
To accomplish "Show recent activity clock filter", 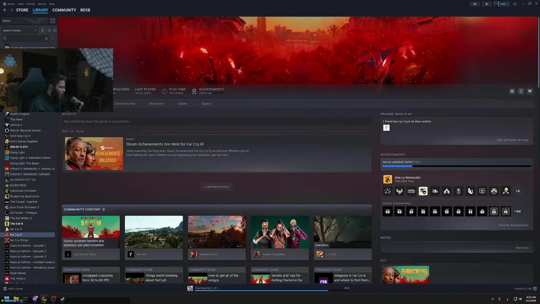I will pos(49,30).
